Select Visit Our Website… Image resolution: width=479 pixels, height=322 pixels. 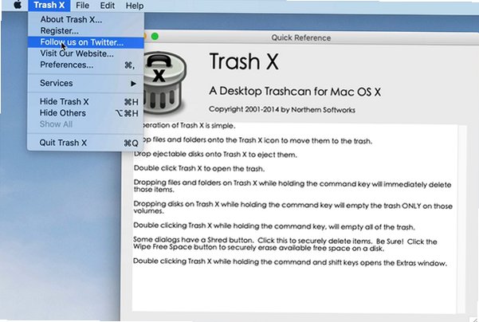(85, 53)
